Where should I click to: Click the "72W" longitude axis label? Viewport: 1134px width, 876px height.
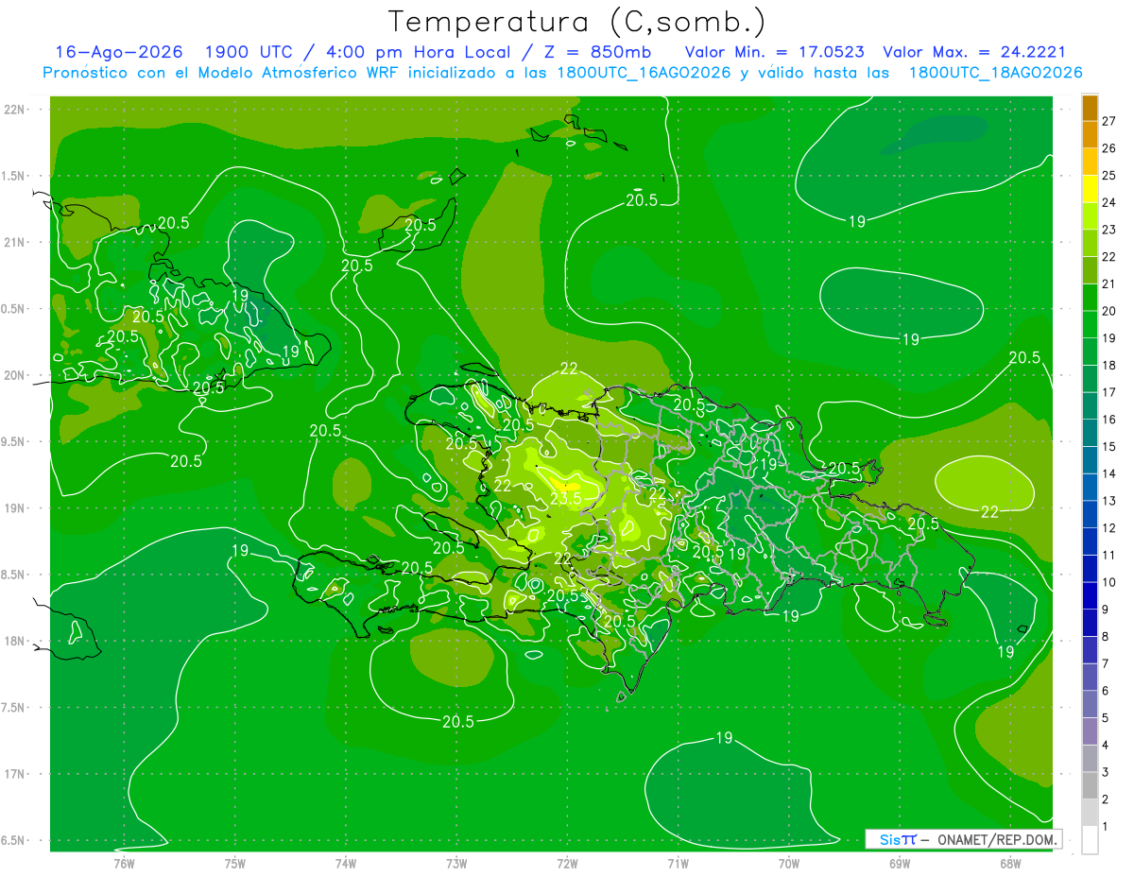pyautogui.click(x=567, y=863)
